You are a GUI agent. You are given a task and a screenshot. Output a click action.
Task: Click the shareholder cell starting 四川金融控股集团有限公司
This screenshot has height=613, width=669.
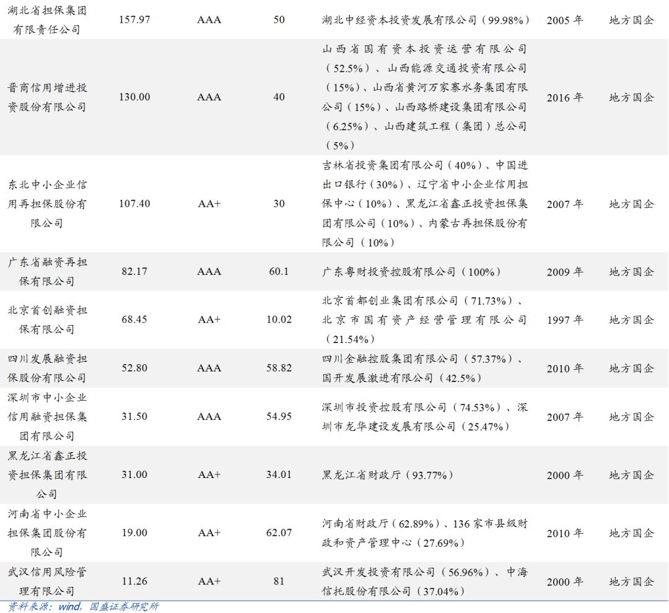(422, 368)
